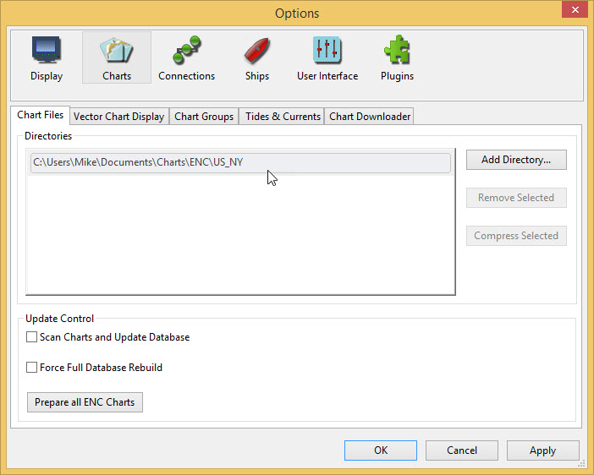Go to Tides & Currents tab
This screenshot has height=475, width=594.
pyautogui.click(x=283, y=117)
